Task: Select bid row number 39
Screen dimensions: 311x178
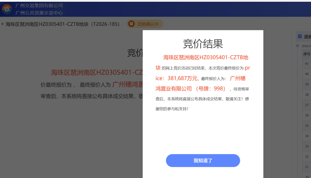Action: coord(307,84)
